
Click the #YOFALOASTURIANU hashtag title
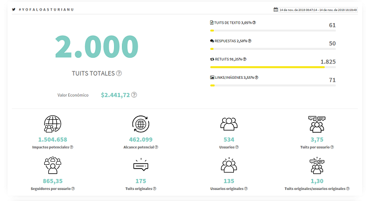coord(46,9)
